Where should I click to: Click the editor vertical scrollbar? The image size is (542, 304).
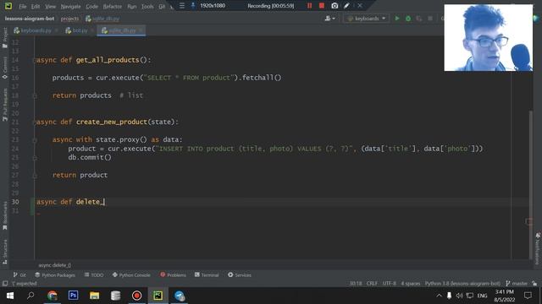(x=531, y=185)
